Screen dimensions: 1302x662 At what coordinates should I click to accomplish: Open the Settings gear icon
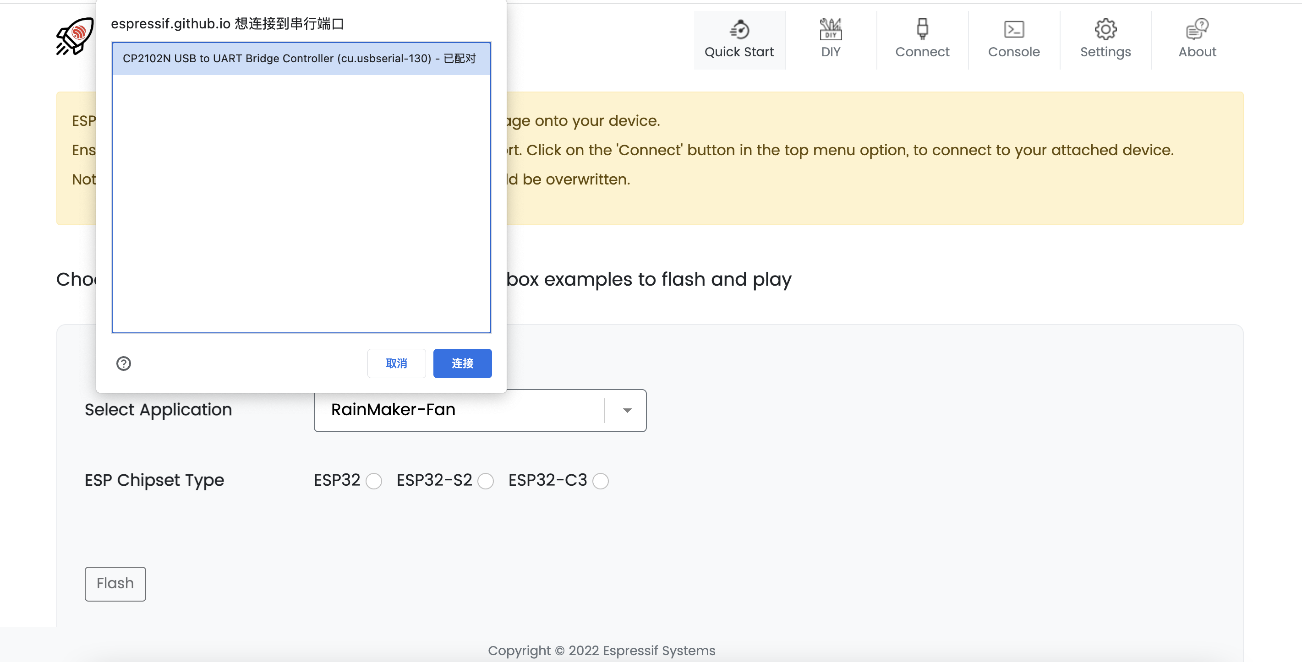click(1105, 29)
